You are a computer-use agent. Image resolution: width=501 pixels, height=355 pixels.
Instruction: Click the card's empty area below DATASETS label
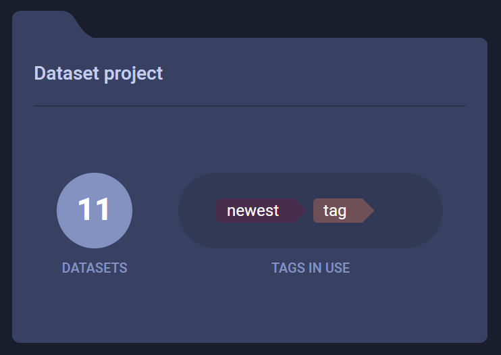pyautogui.click(x=95, y=307)
